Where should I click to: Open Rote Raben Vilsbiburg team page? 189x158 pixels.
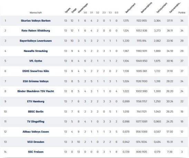[36, 31]
